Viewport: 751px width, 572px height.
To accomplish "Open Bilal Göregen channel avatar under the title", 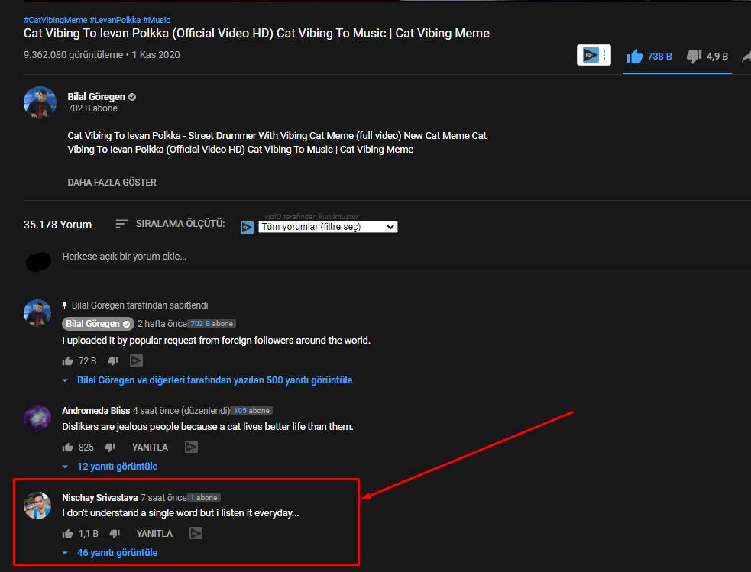I will (40, 102).
